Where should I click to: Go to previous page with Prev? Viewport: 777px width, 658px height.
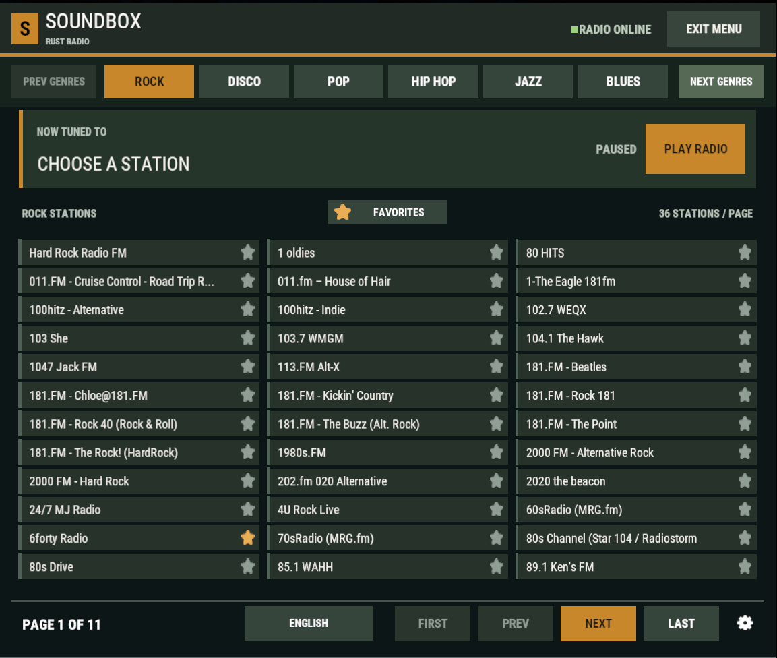516,624
